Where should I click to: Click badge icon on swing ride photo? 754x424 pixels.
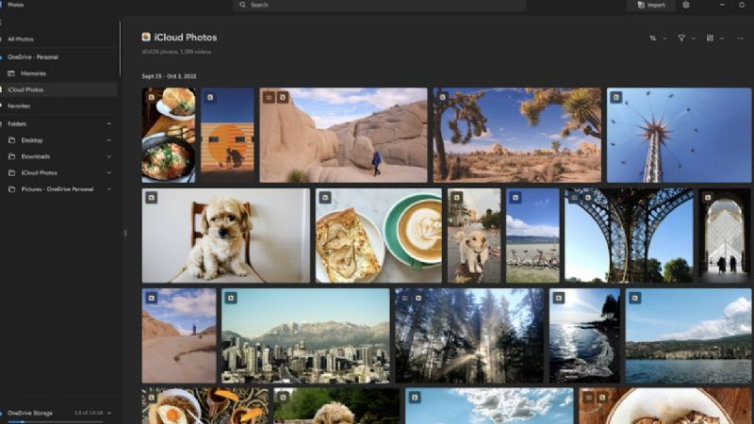click(615, 97)
